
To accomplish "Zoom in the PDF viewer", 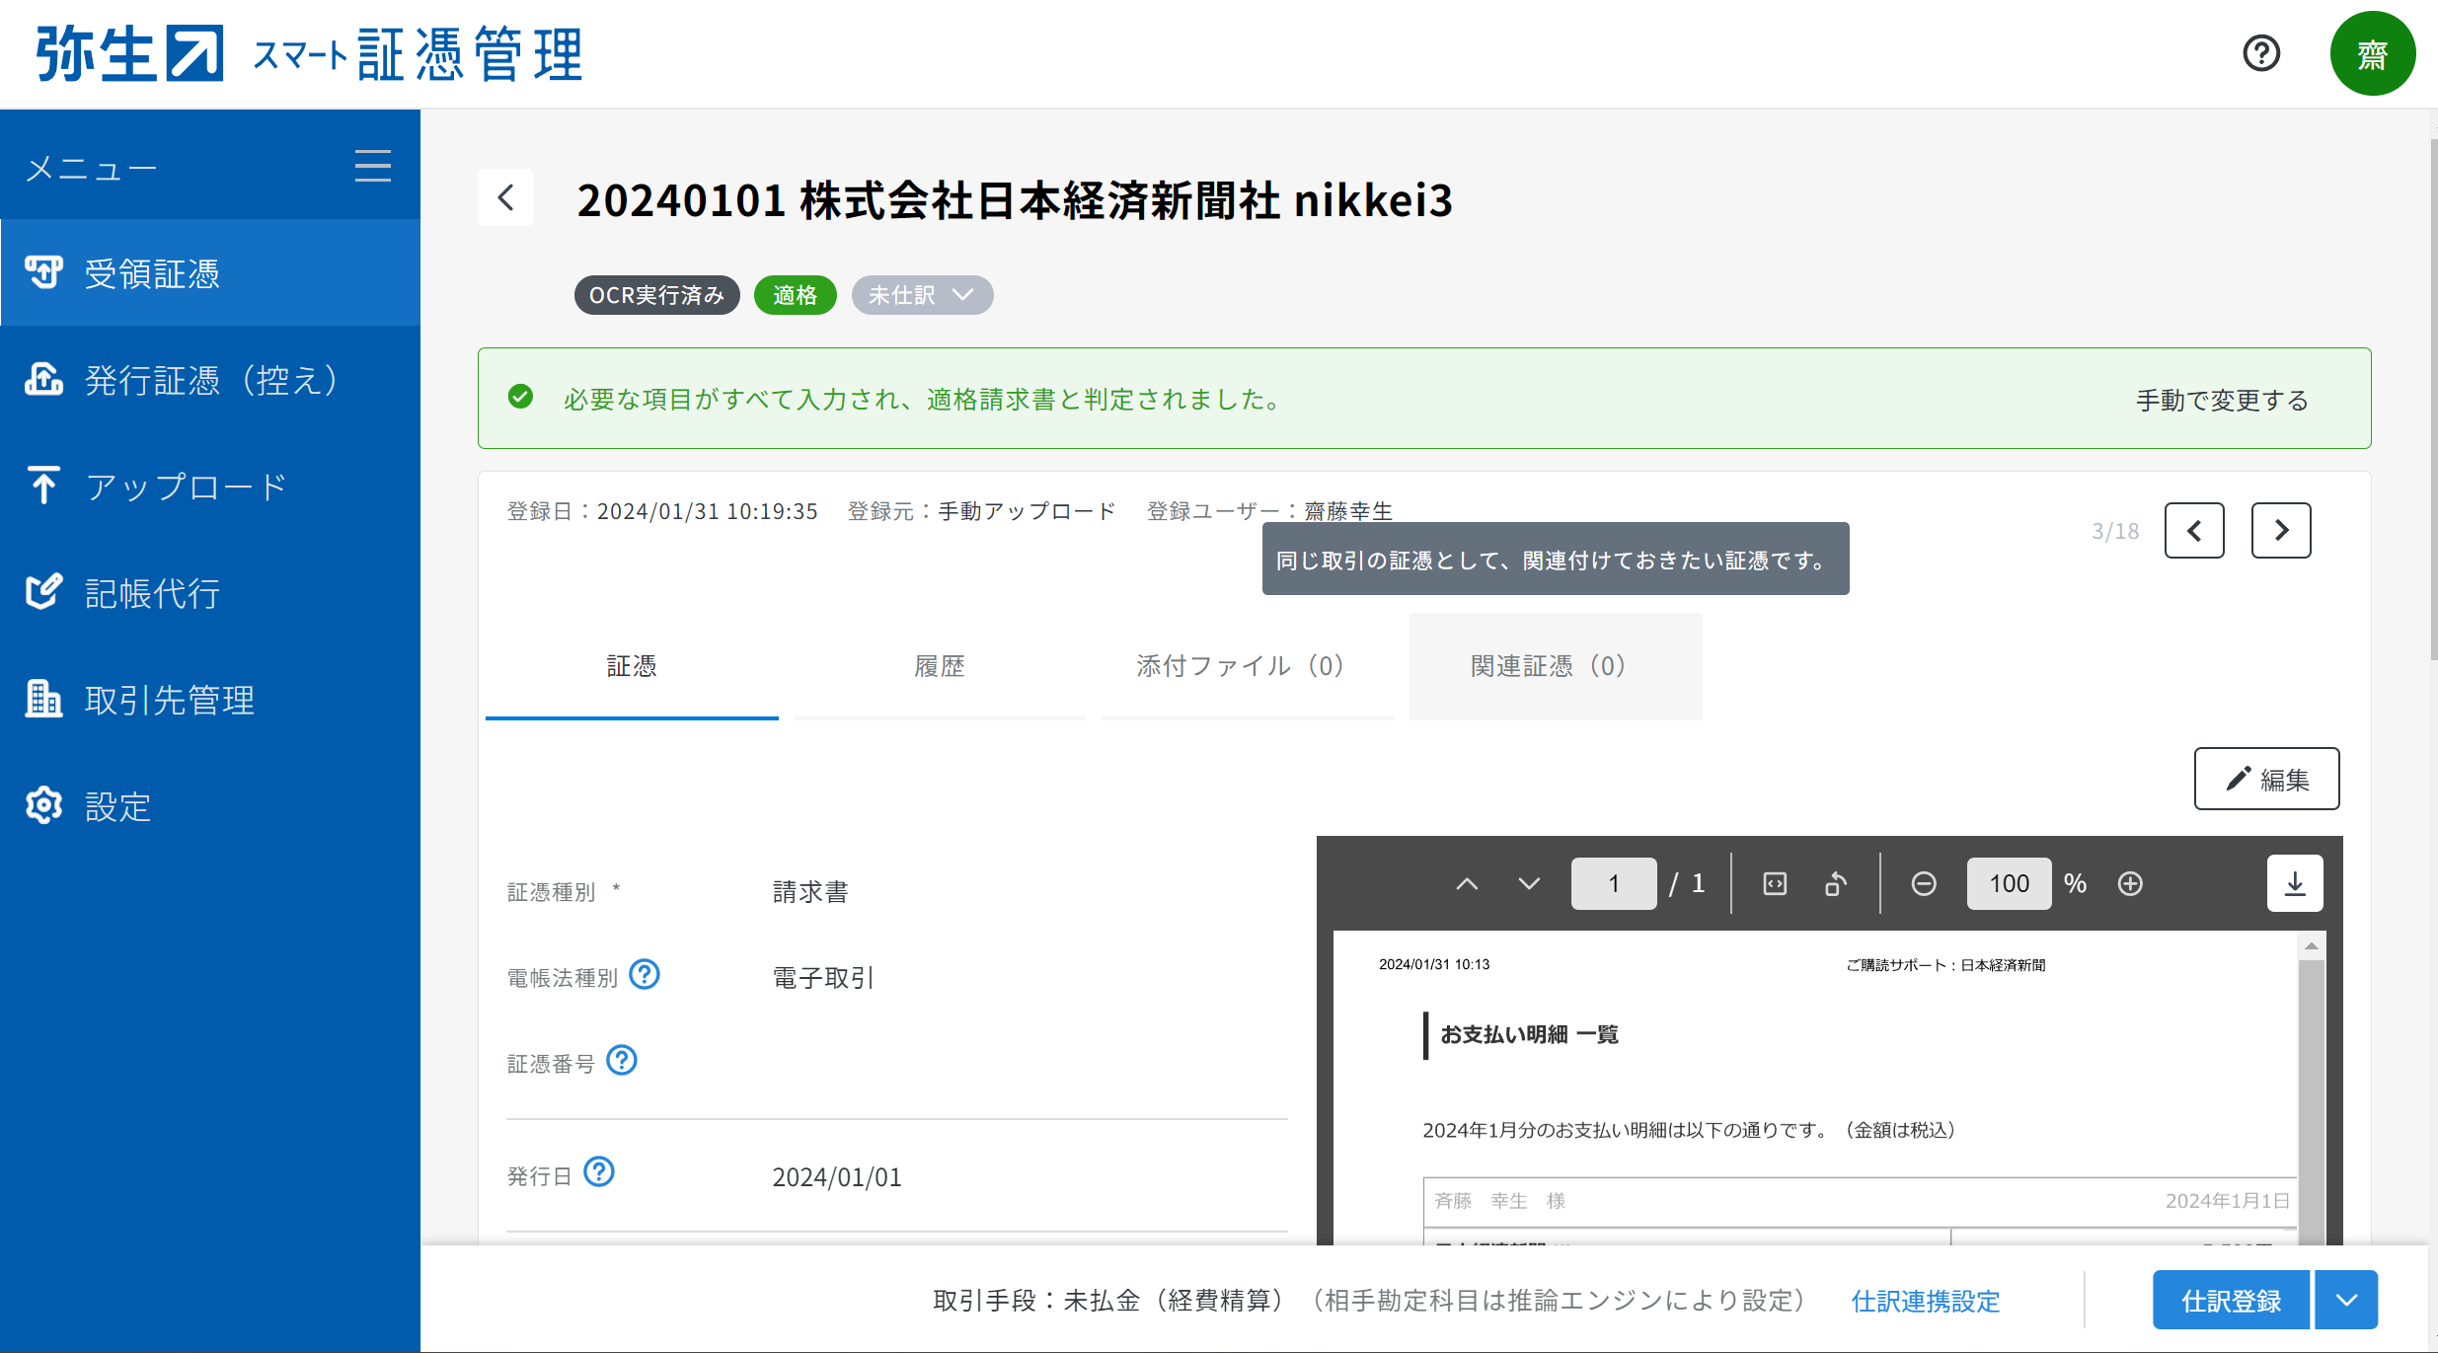I will [x=2130, y=883].
